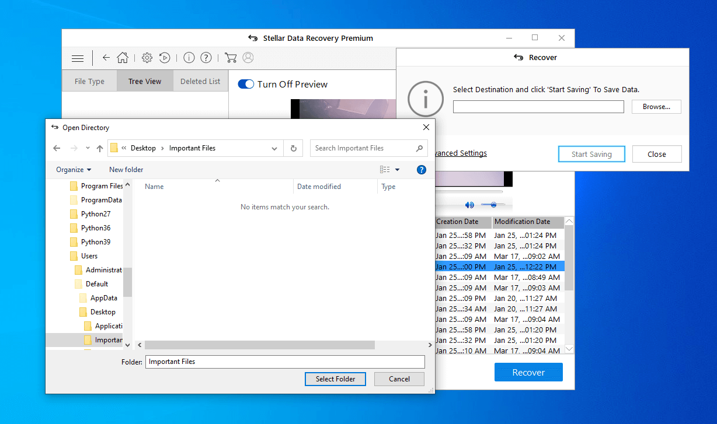This screenshot has width=717, height=424.
Task: Open the info icon in Stellar toolbar
Action: pos(189,58)
